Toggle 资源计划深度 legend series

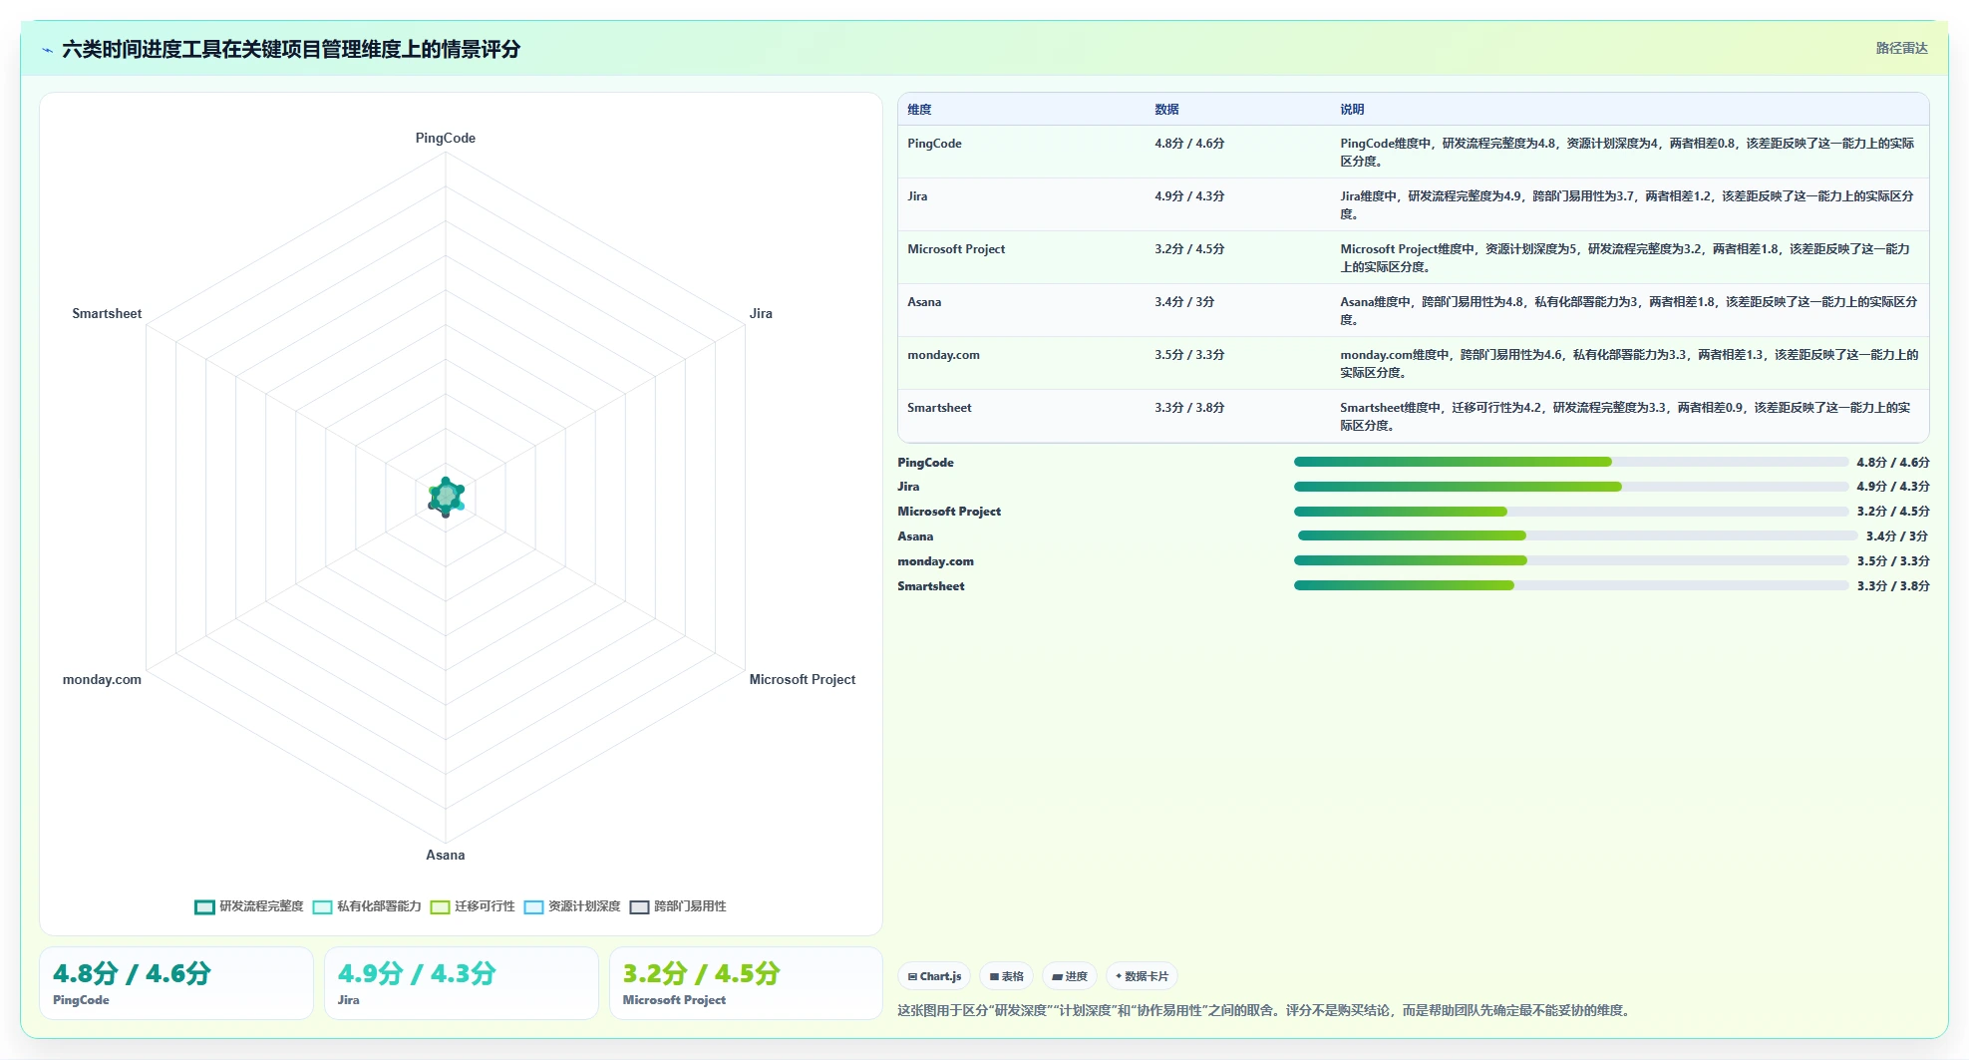click(x=572, y=906)
